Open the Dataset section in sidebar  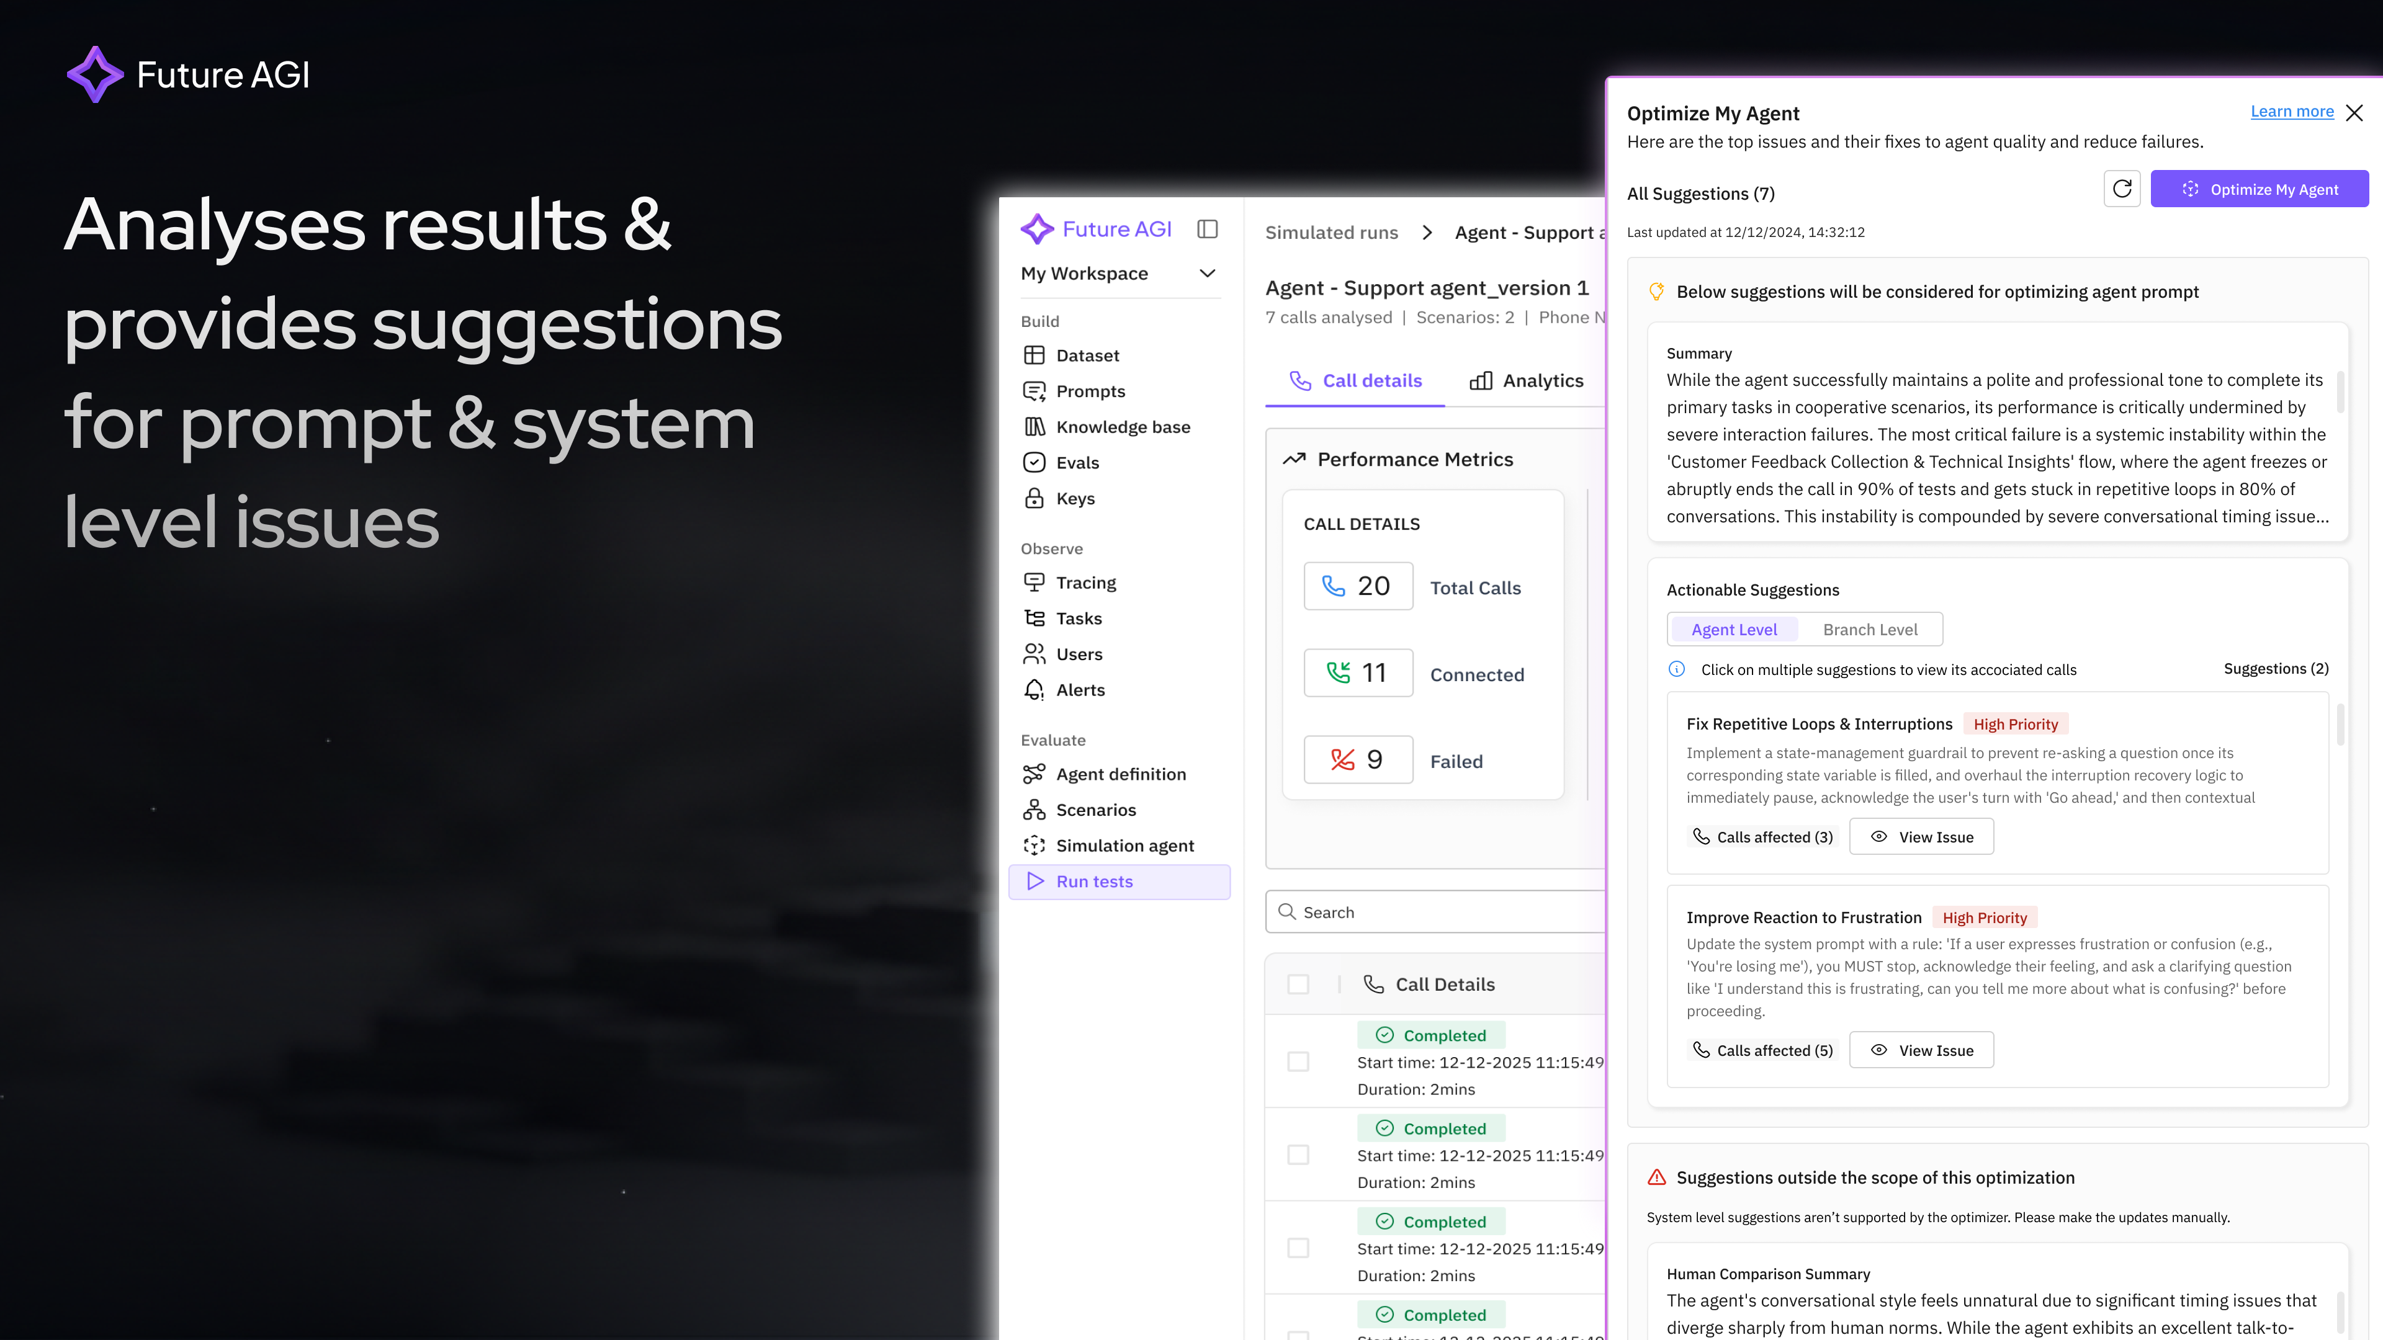(x=1089, y=354)
